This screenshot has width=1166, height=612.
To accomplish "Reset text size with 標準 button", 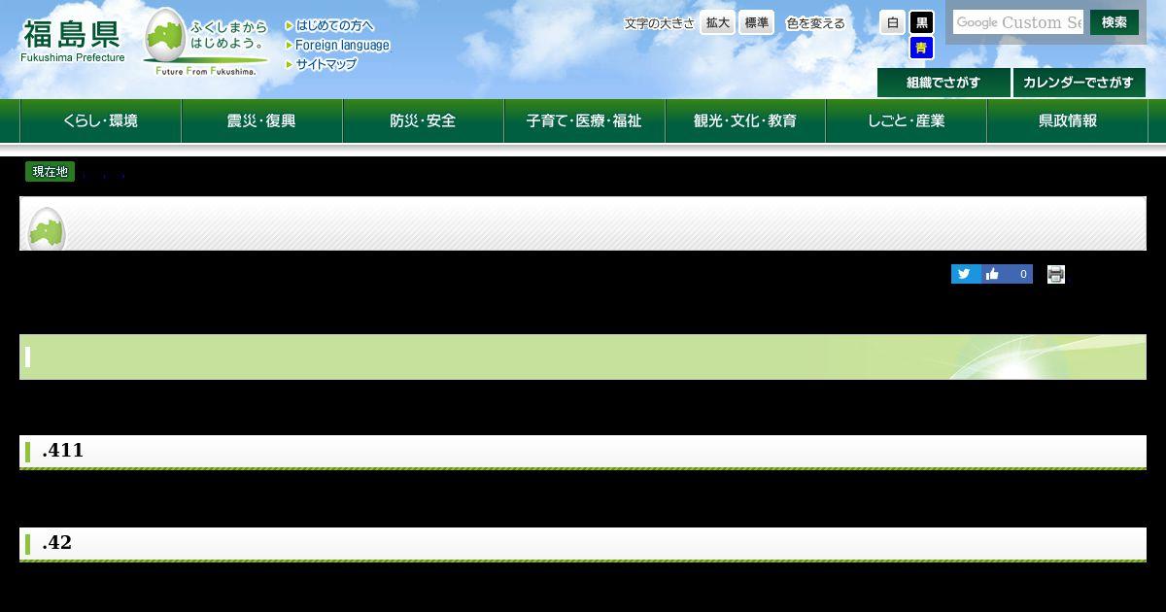I will (756, 23).
